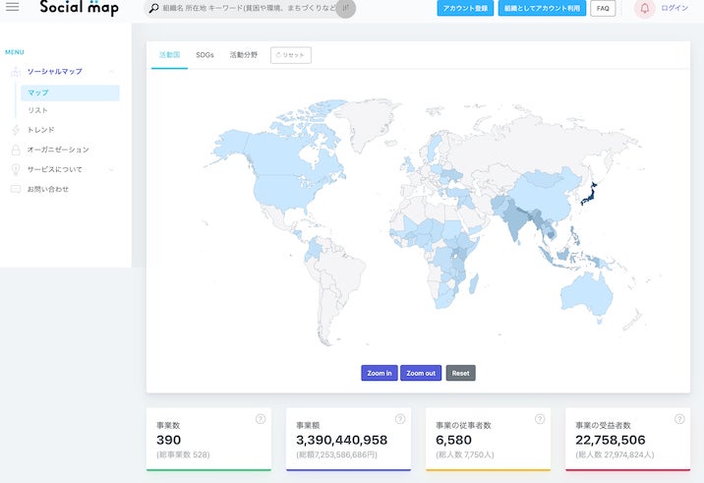Click the リセット filter button
Screen dimensions: 704x483
pos(290,55)
